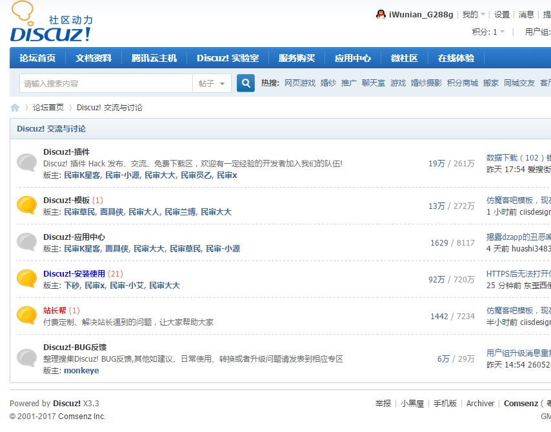Expand the 我的 dropdown menu
The image size is (551, 432).
click(x=474, y=14)
